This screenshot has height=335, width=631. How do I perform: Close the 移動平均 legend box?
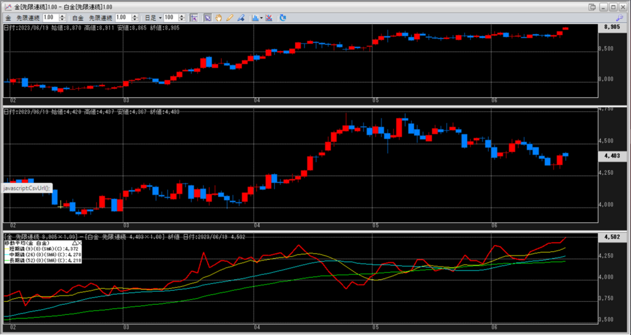coord(80,244)
